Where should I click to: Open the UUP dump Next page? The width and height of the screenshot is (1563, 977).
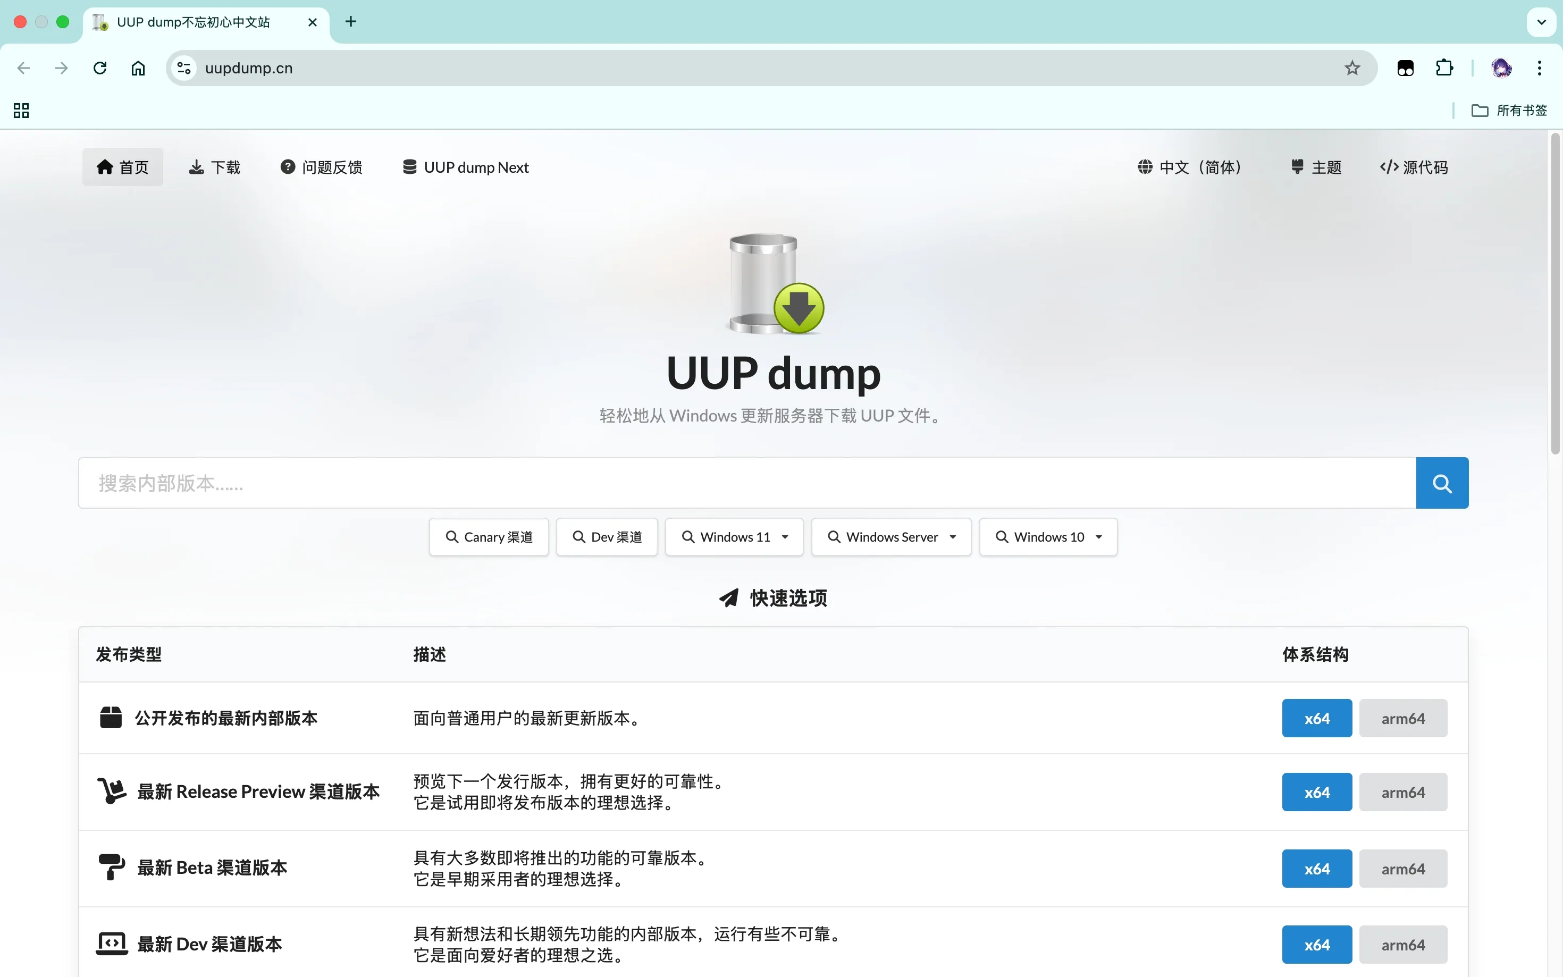click(x=465, y=167)
